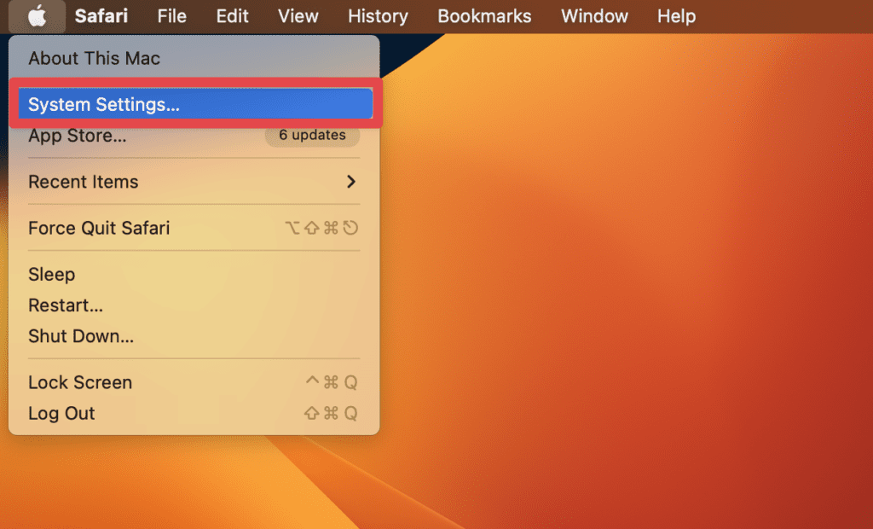Open the Help menu

(676, 16)
